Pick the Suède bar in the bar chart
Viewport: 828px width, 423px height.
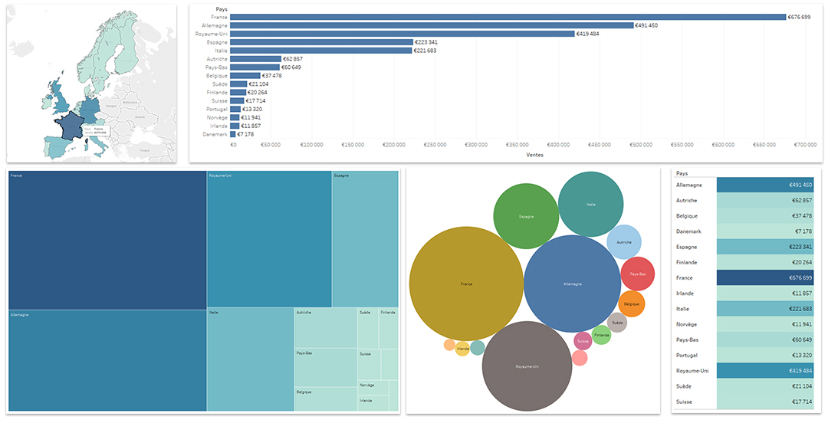(x=238, y=84)
